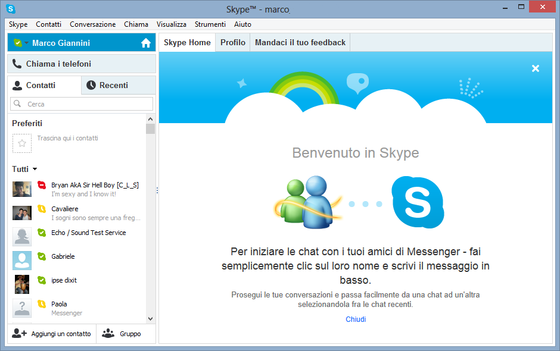Viewport: 560px width, 351px height.
Task: Click contact list scrollbar down arrow
Action: [150, 318]
